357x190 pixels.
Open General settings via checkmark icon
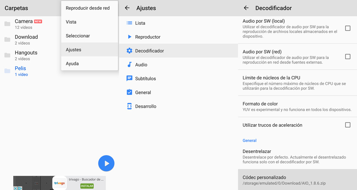point(129,92)
